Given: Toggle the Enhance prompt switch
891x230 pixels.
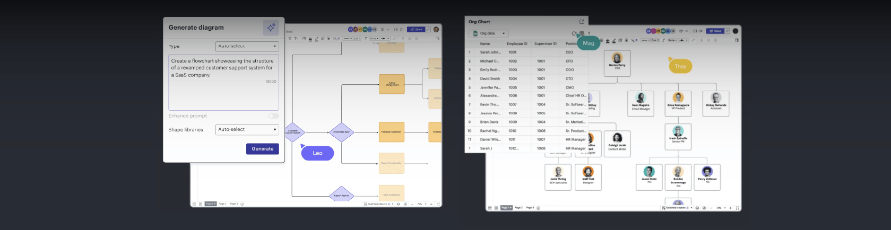Looking at the screenshot, I should 273,116.
